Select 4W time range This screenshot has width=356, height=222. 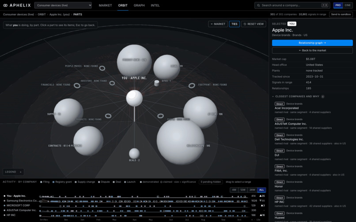point(234,190)
